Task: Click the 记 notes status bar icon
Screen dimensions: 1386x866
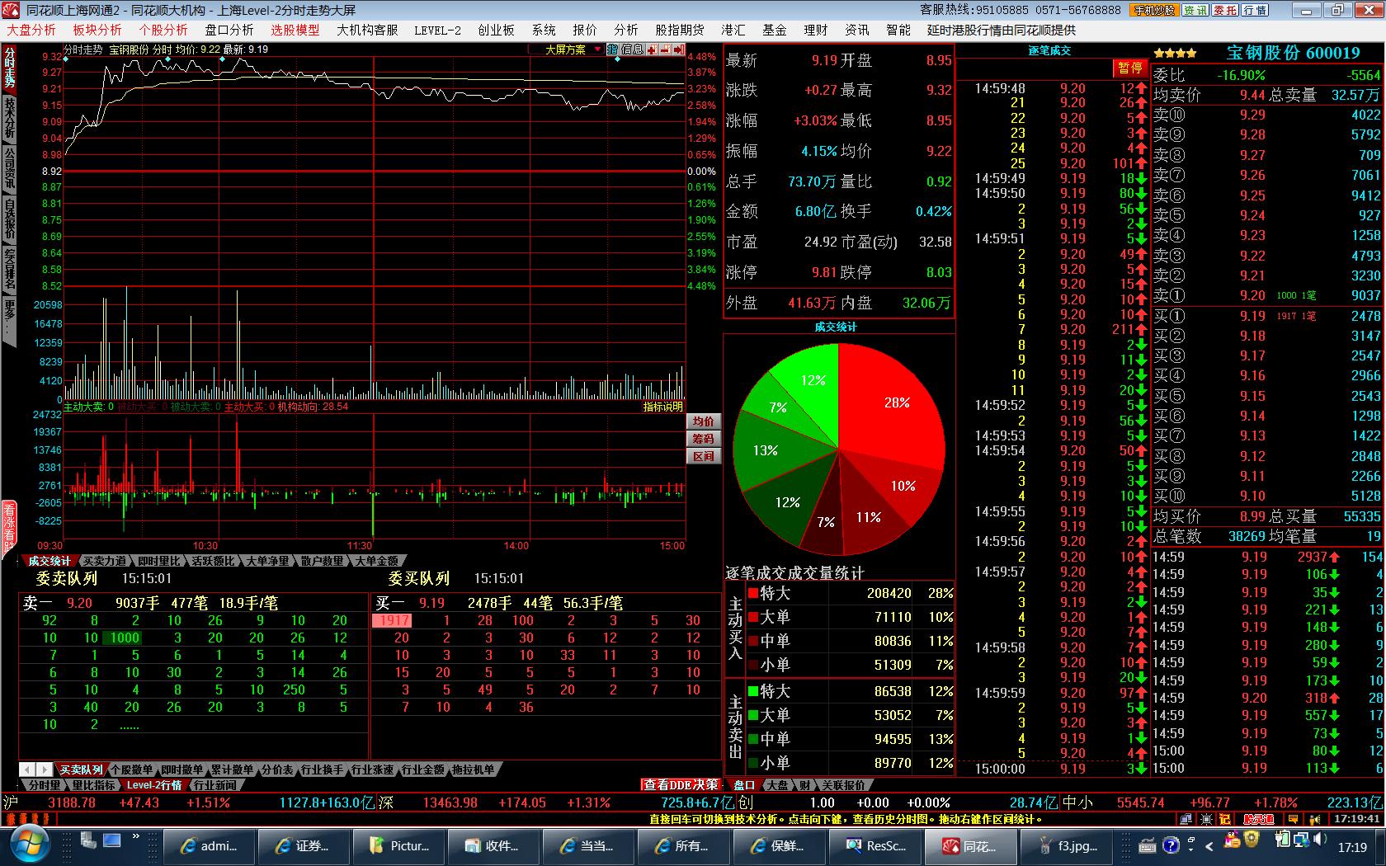Action: point(1225,819)
